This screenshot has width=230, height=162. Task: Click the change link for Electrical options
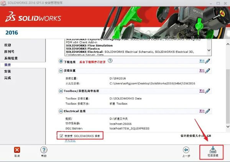[202, 111]
